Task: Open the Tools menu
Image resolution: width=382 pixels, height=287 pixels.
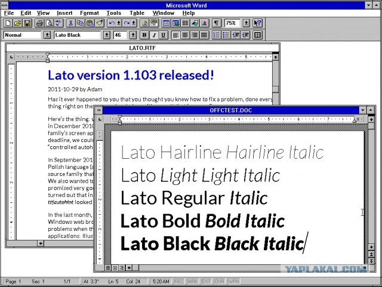Action: coord(113,13)
